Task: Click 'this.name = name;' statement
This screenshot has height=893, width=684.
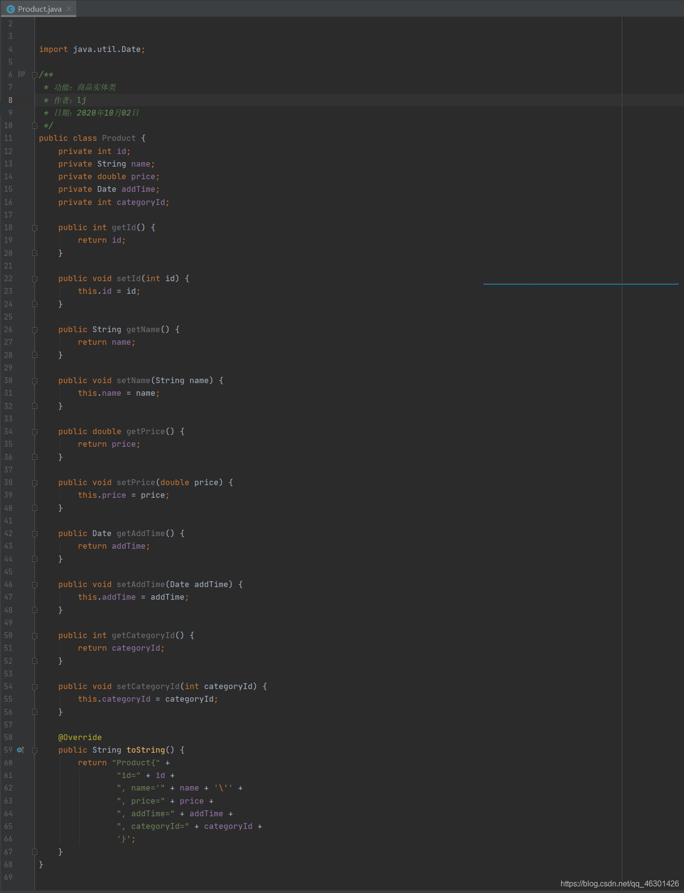Action: [x=119, y=393]
